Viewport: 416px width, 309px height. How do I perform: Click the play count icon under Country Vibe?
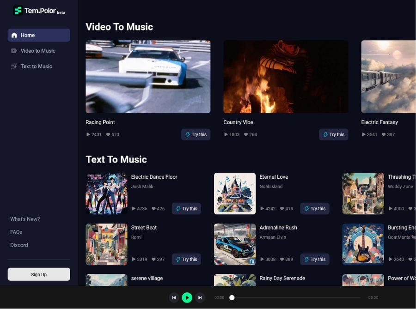[x=226, y=135]
